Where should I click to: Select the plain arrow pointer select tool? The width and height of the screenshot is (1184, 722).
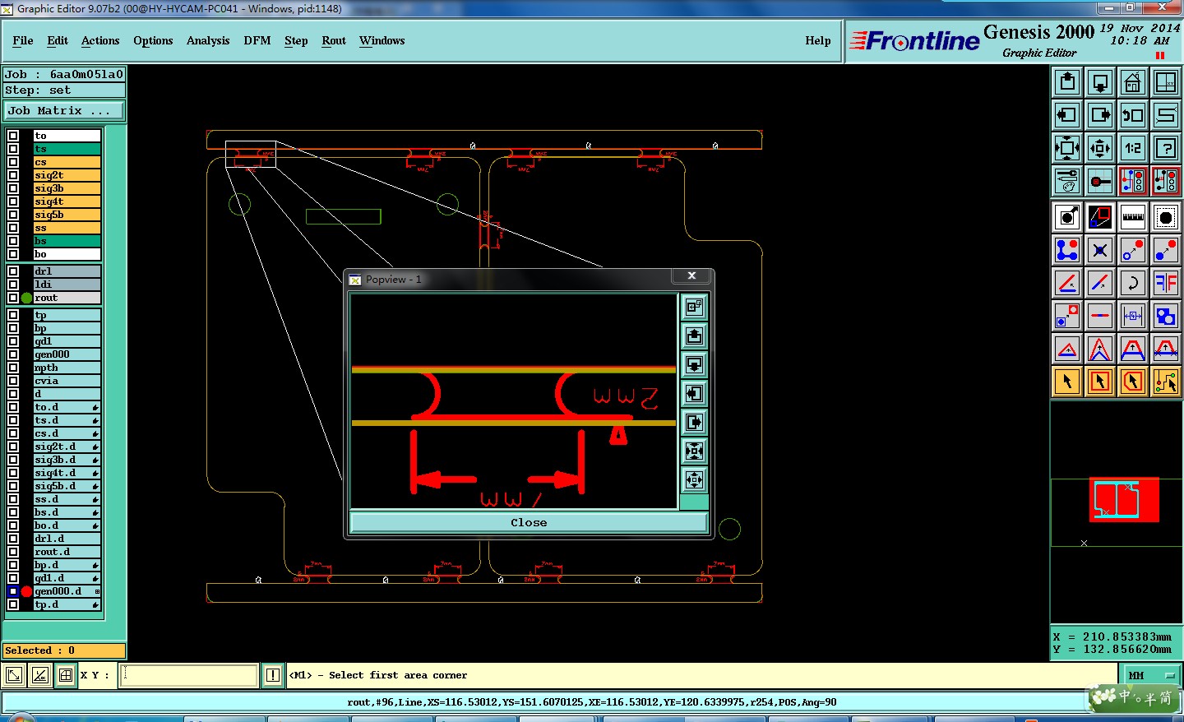1067,382
